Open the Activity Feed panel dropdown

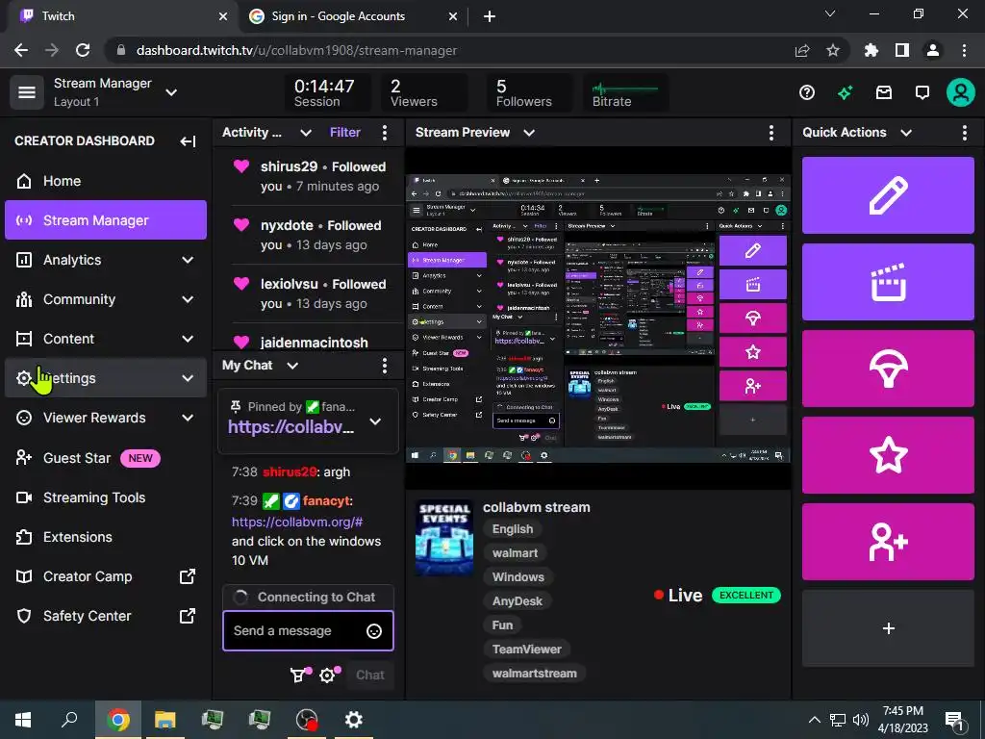(305, 133)
